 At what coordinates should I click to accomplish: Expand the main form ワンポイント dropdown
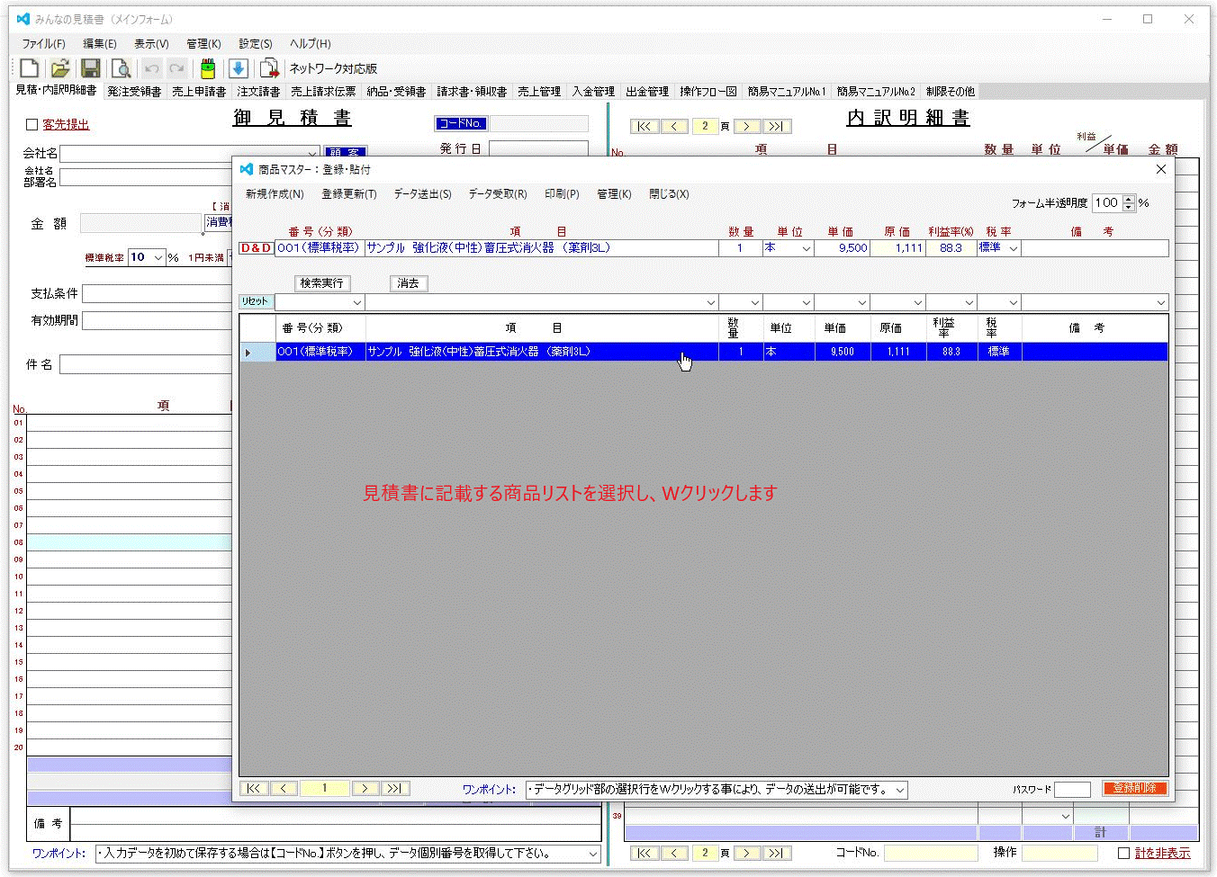point(593,854)
